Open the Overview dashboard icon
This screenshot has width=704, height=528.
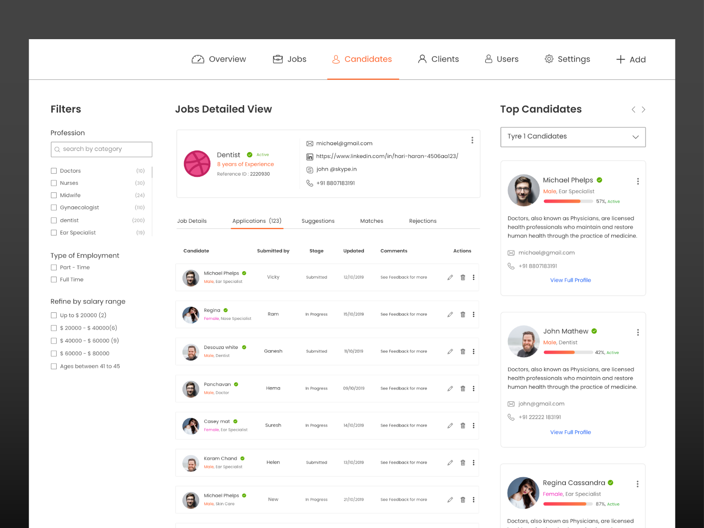click(x=198, y=59)
